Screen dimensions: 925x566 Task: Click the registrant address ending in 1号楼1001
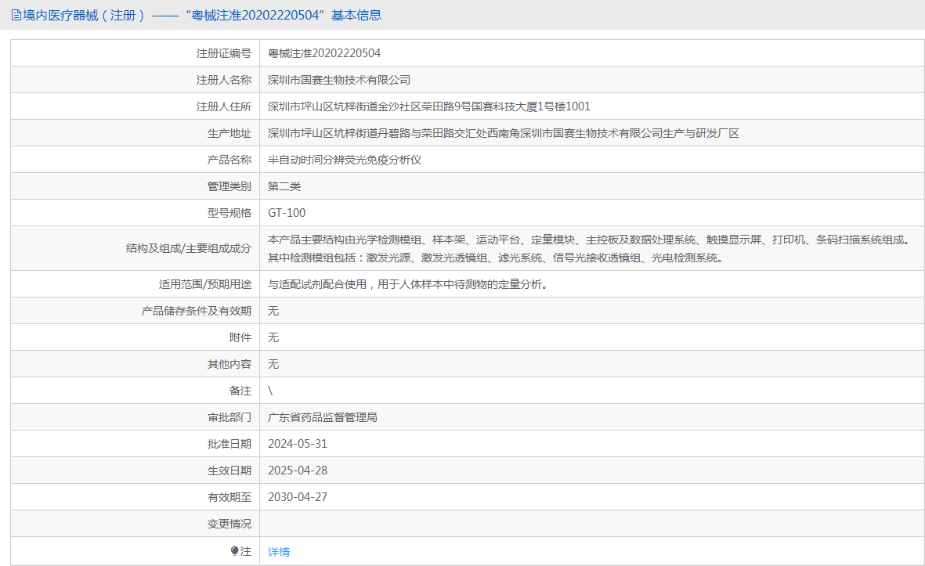(x=429, y=106)
